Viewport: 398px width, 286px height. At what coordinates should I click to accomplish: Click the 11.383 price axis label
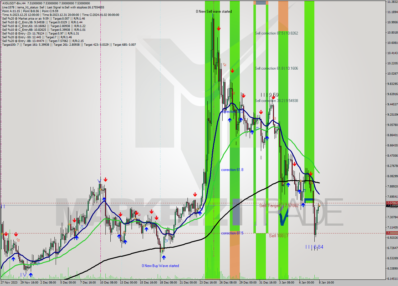[x=392, y=2]
